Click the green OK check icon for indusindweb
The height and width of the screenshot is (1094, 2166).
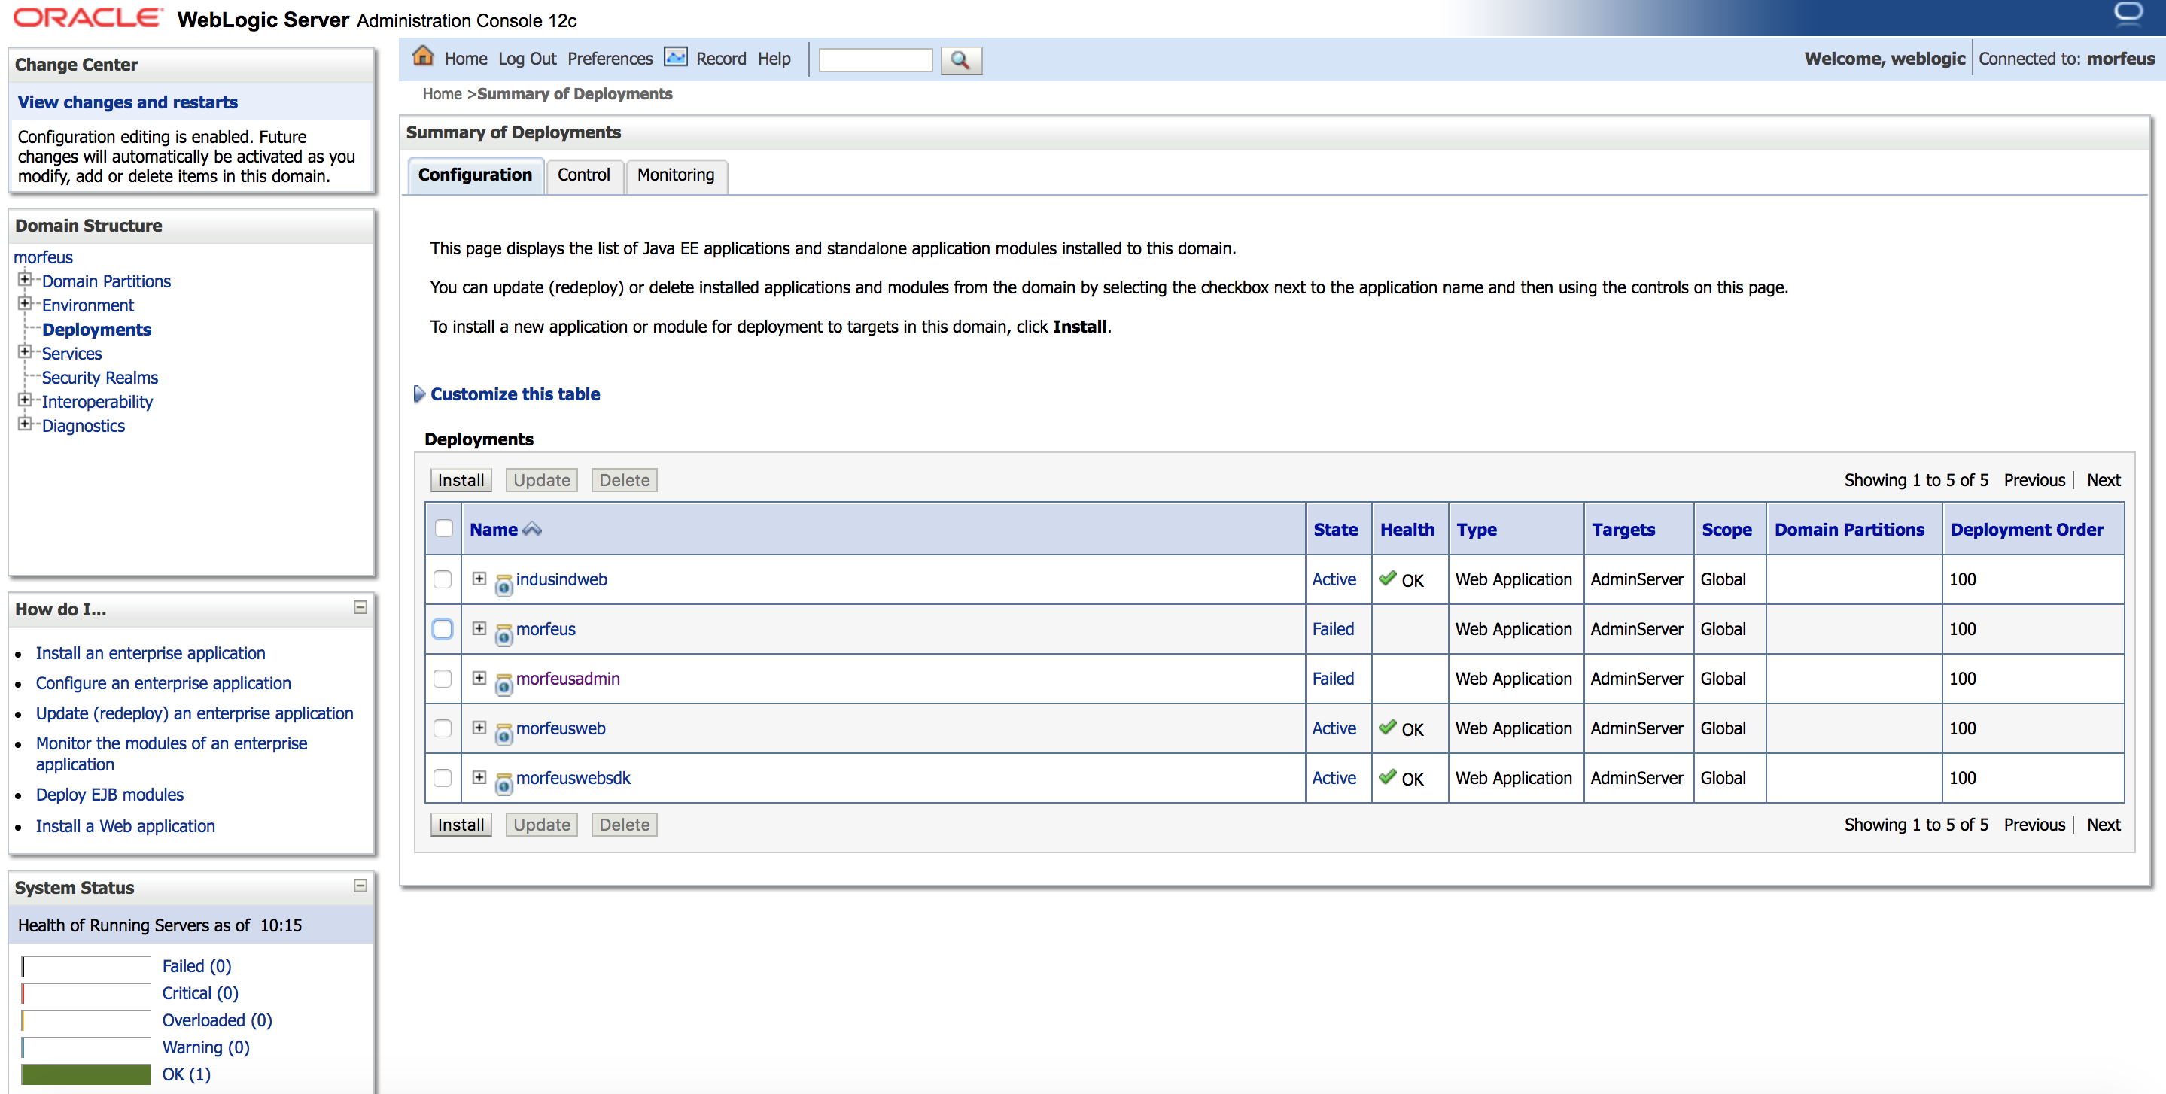(x=1387, y=578)
